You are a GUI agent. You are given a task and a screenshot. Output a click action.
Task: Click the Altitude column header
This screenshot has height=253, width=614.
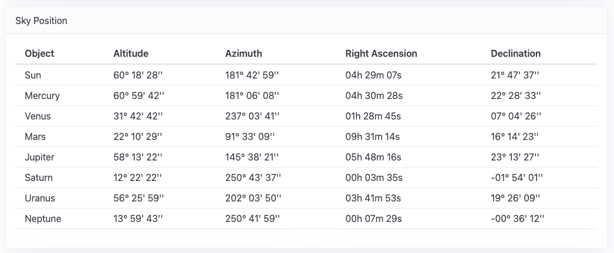pyautogui.click(x=130, y=53)
